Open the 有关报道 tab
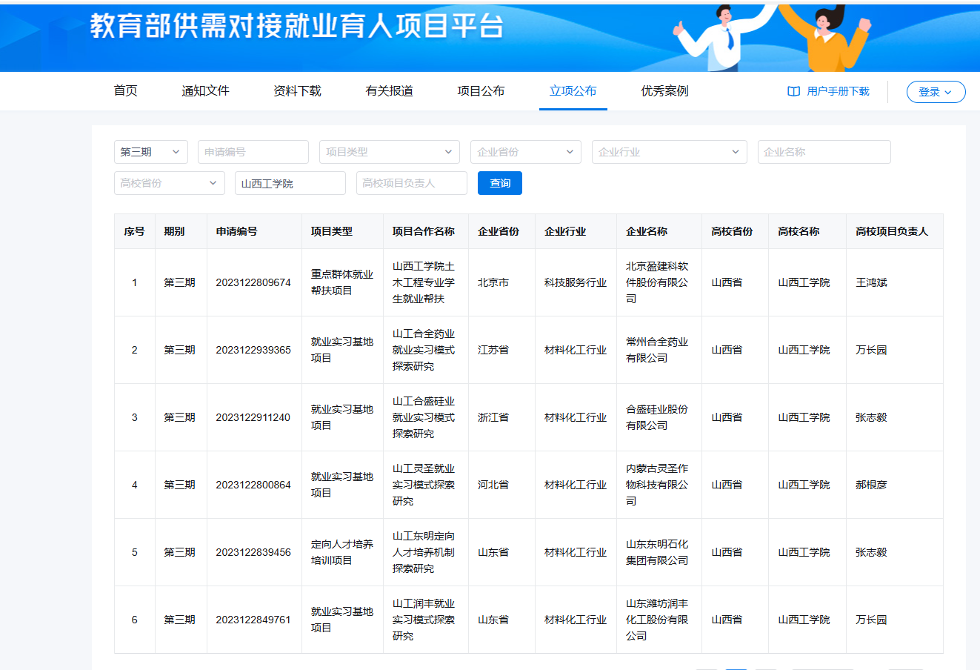The height and width of the screenshot is (670, 980). pos(389,91)
